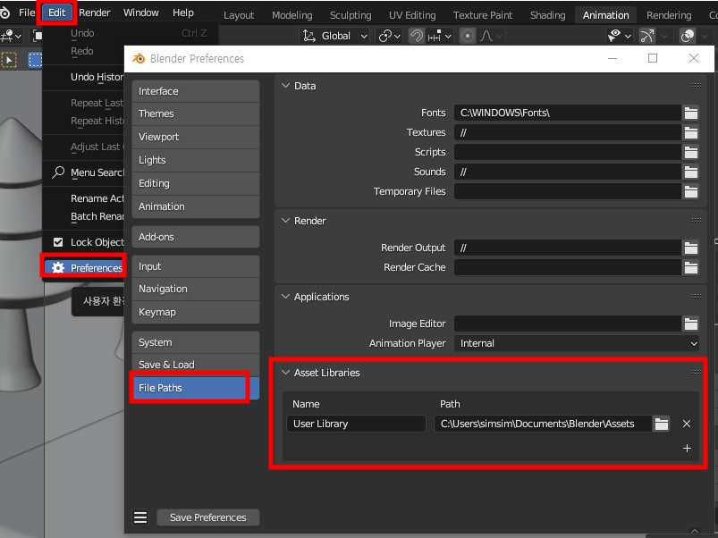Browse folder for Render Cache path
718x538 pixels.
[691, 267]
